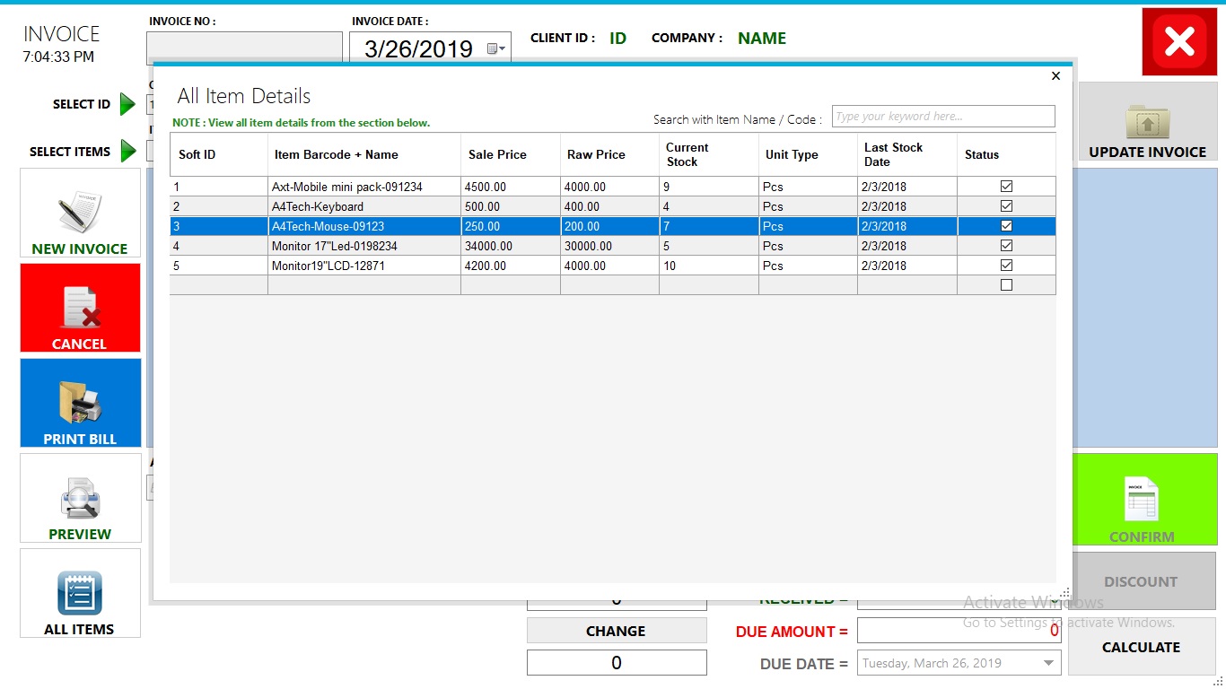Expand the Due Date dropdown

point(1047,662)
